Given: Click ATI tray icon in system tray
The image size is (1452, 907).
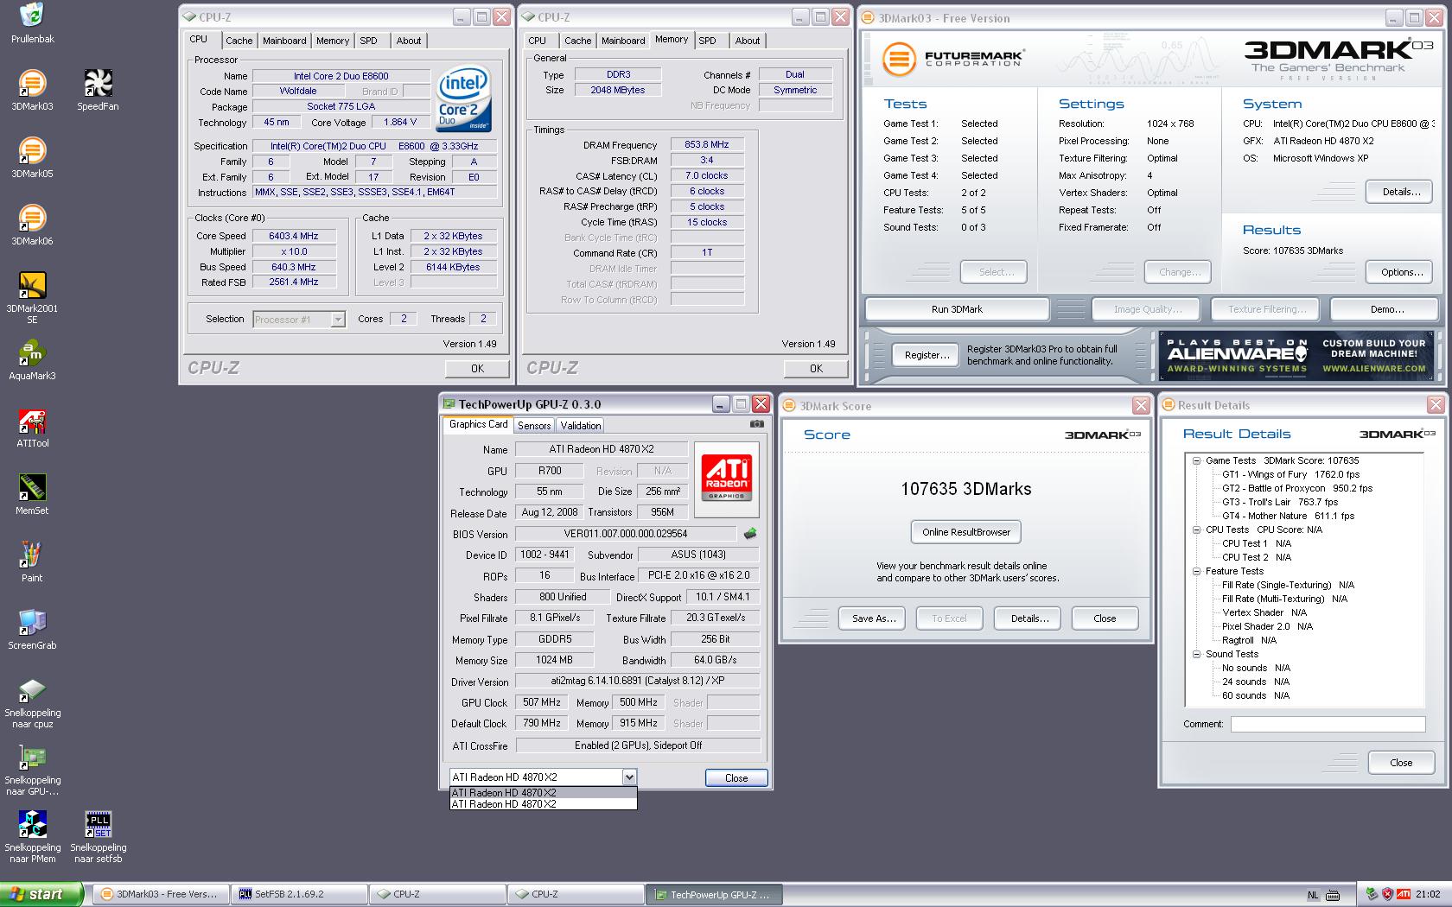Looking at the screenshot, I should (1404, 894).
